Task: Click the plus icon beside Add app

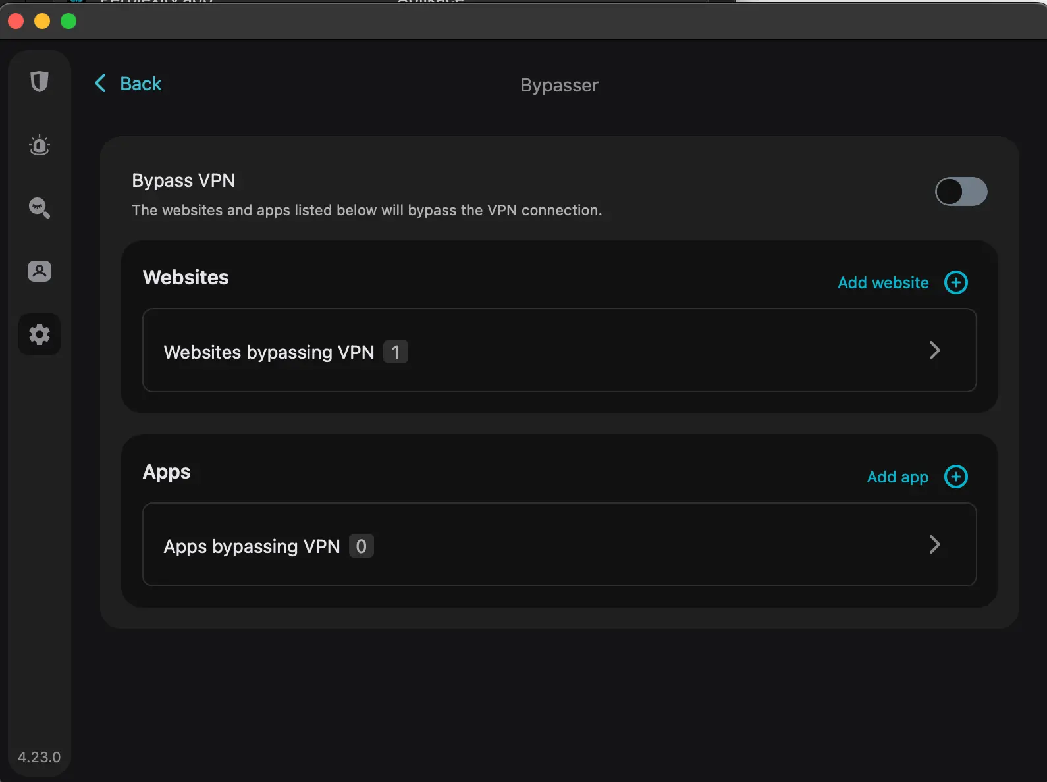Action: click(x=955, y=477)
